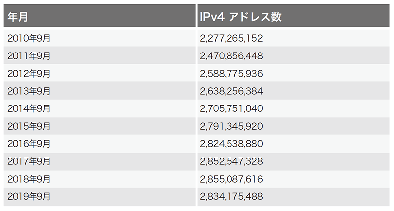Select the 2016年9月 date cell
This screenshot has width=394, height=211.
[29, 144]
